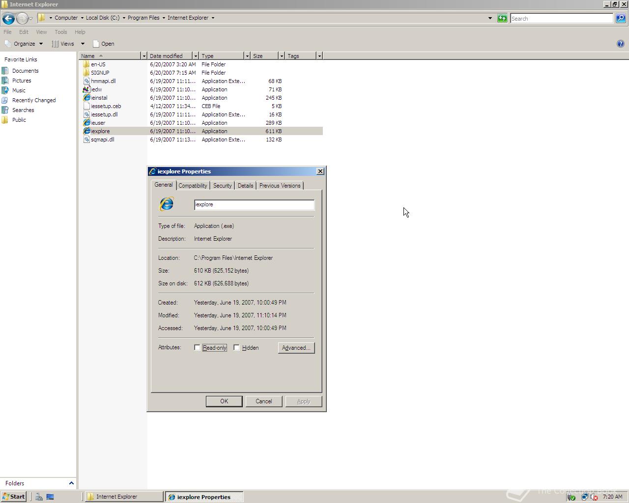Click the Advanced... attributes button

[296, 348]
